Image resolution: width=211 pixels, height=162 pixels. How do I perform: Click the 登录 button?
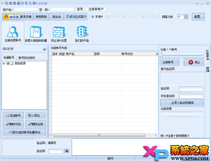point(80,9)
